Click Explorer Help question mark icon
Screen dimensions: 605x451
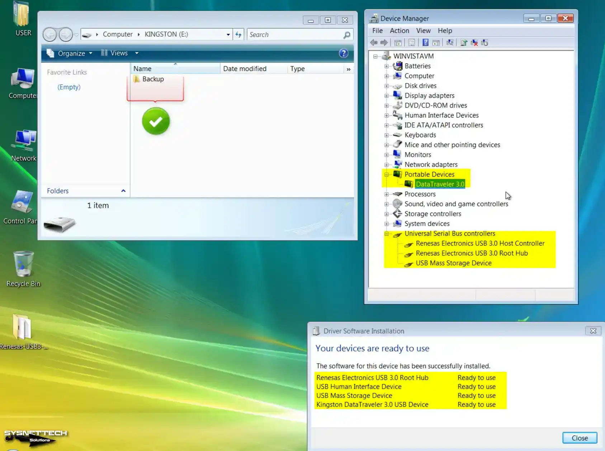tap(343, 53)
